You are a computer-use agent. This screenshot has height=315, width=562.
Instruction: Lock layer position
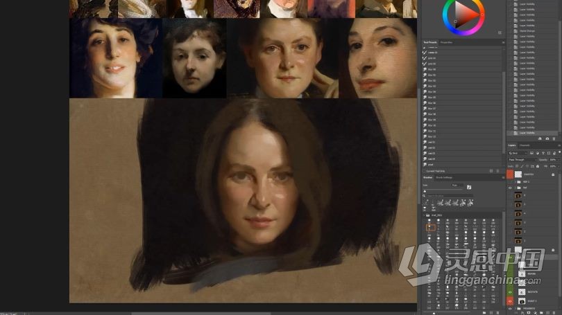click(527, 166)
